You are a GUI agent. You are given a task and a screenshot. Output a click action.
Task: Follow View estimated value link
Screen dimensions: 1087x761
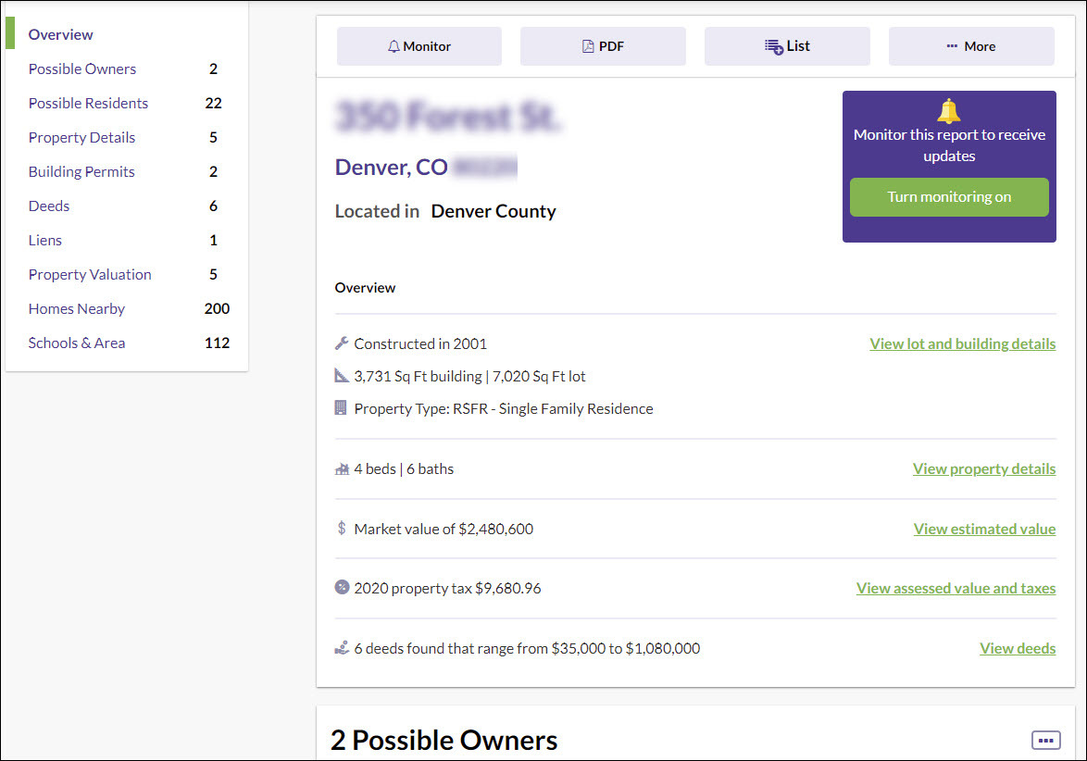(x=984, y=529)
